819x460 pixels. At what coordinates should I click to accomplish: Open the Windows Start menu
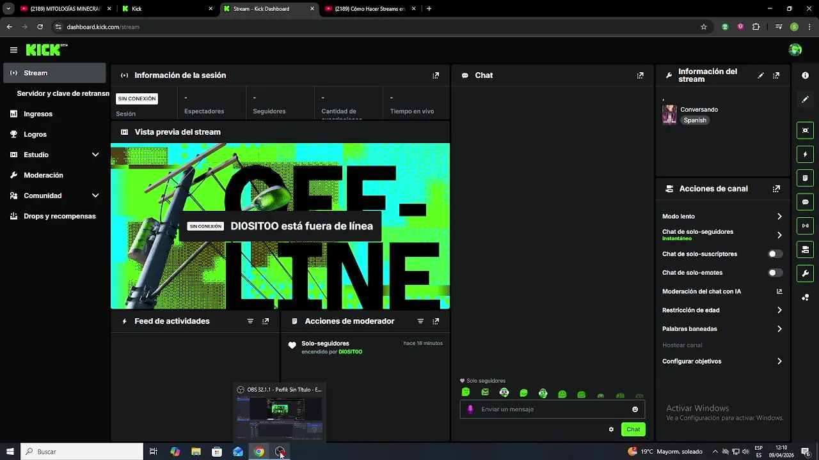click(10, 452)
